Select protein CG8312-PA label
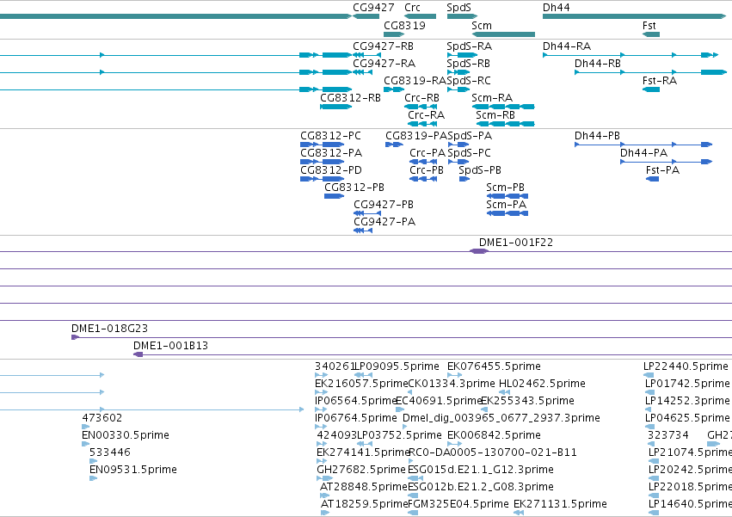This screenshot has height=517, width=732. (x=331, y=153)
